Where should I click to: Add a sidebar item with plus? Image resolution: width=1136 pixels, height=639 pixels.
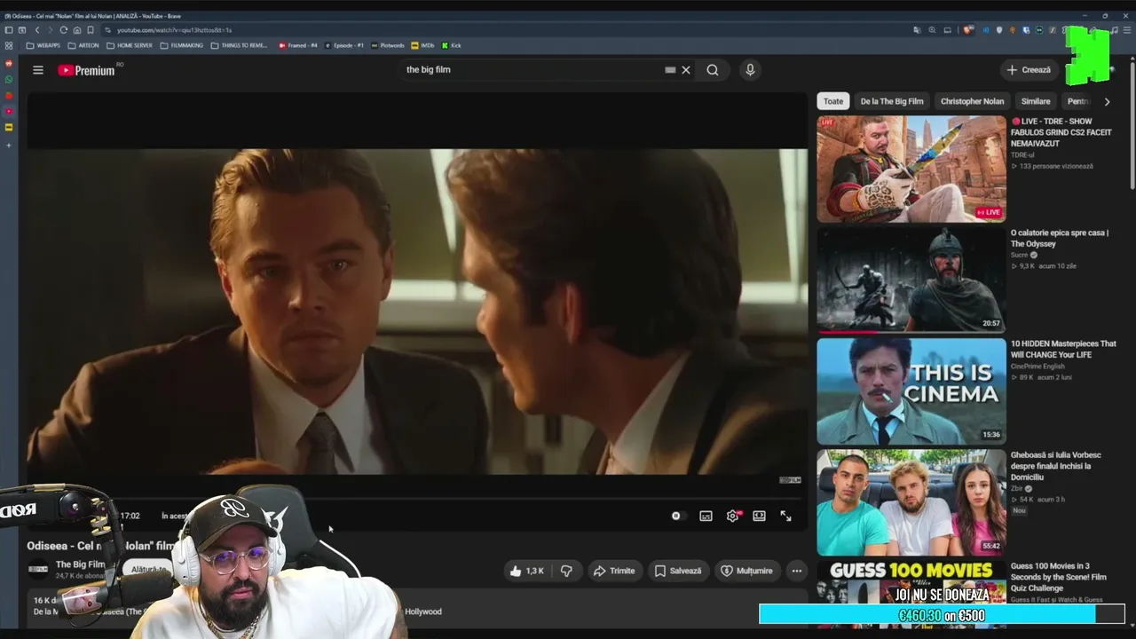pos(9,145)
